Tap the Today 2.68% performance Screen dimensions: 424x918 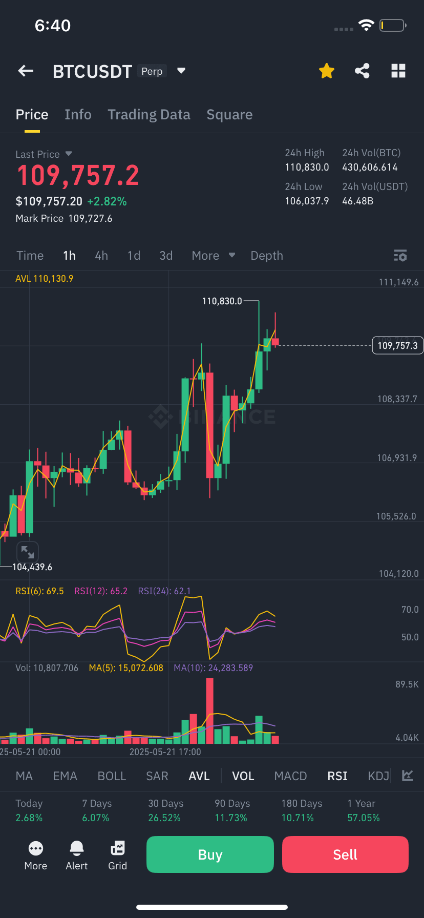29,810
